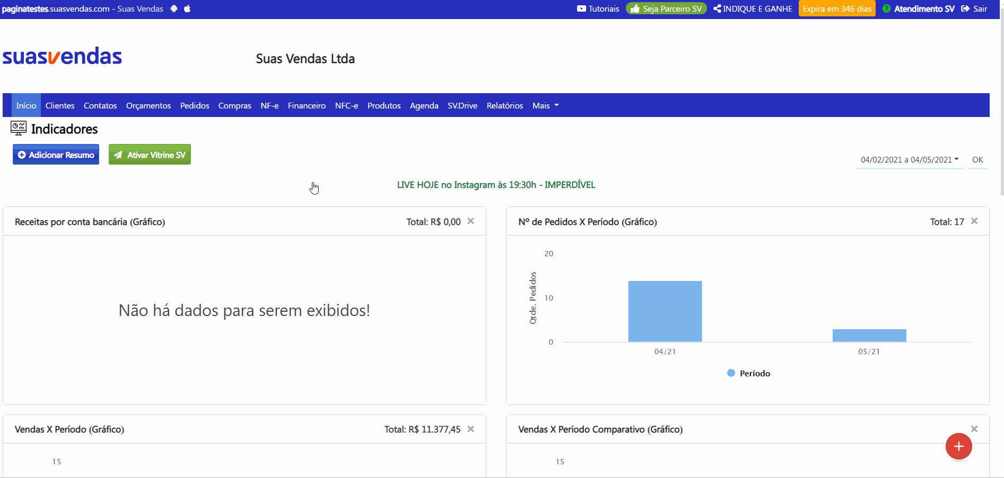Click the Expira em 346 dias badge
1004x478 pixels.
[x=837, y=8]
